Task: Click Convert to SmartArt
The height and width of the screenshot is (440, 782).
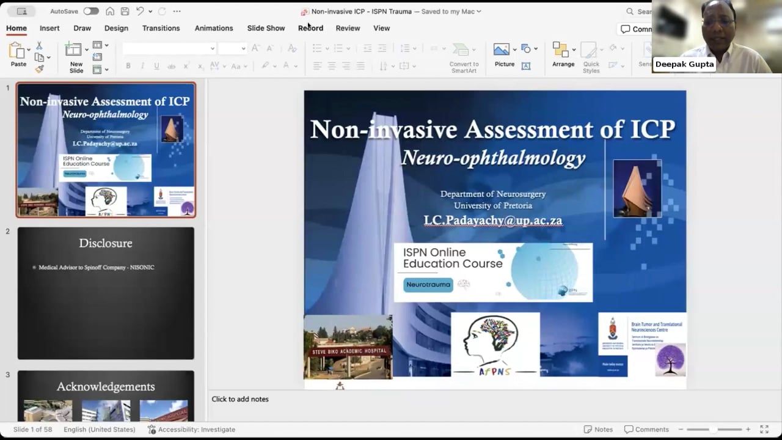Action: point(464,58)
